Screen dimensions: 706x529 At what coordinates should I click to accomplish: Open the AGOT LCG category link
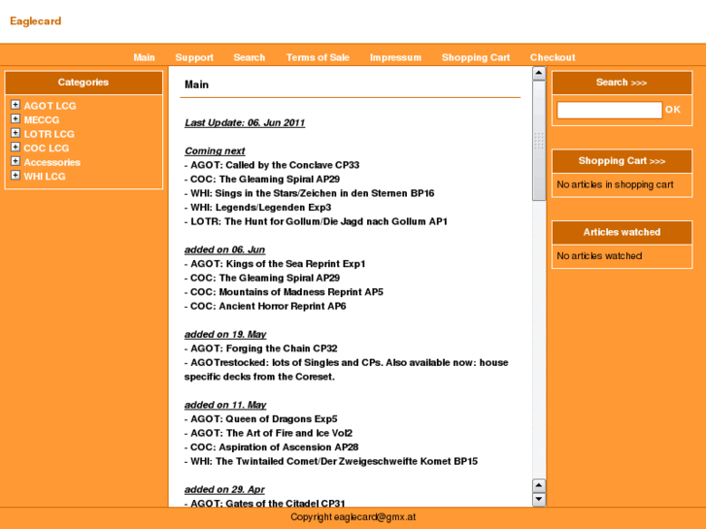(50, 106)
